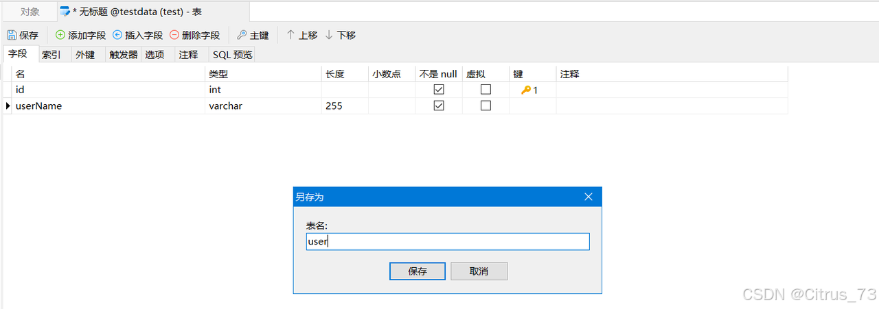The height and width of the screenshot is (309, 879).
Task: Close the 另存为 dialog
Action: point(588,197)
